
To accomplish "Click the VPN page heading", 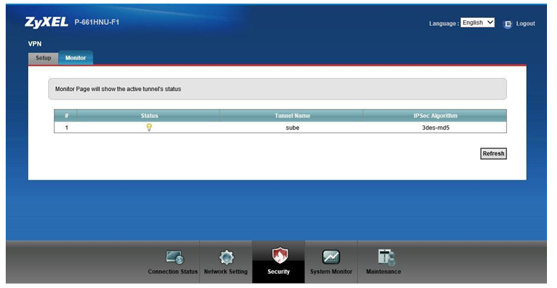I will click(35, 44).
